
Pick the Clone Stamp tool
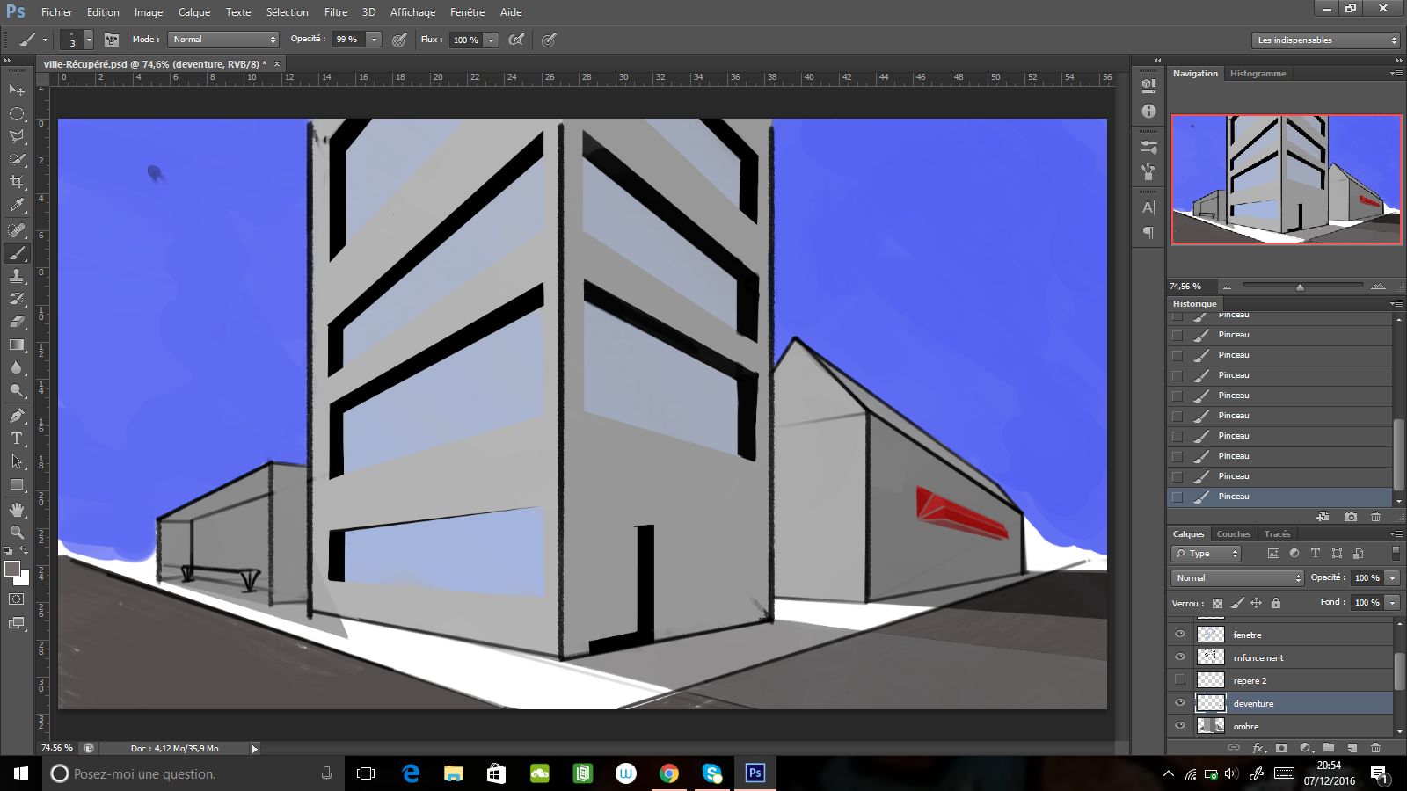pyautogui.click(x=17, y=276)
